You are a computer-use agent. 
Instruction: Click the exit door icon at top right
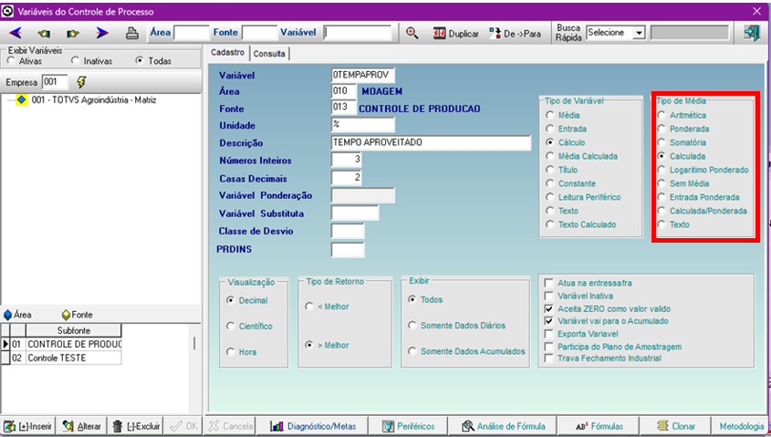pos(752,33)
